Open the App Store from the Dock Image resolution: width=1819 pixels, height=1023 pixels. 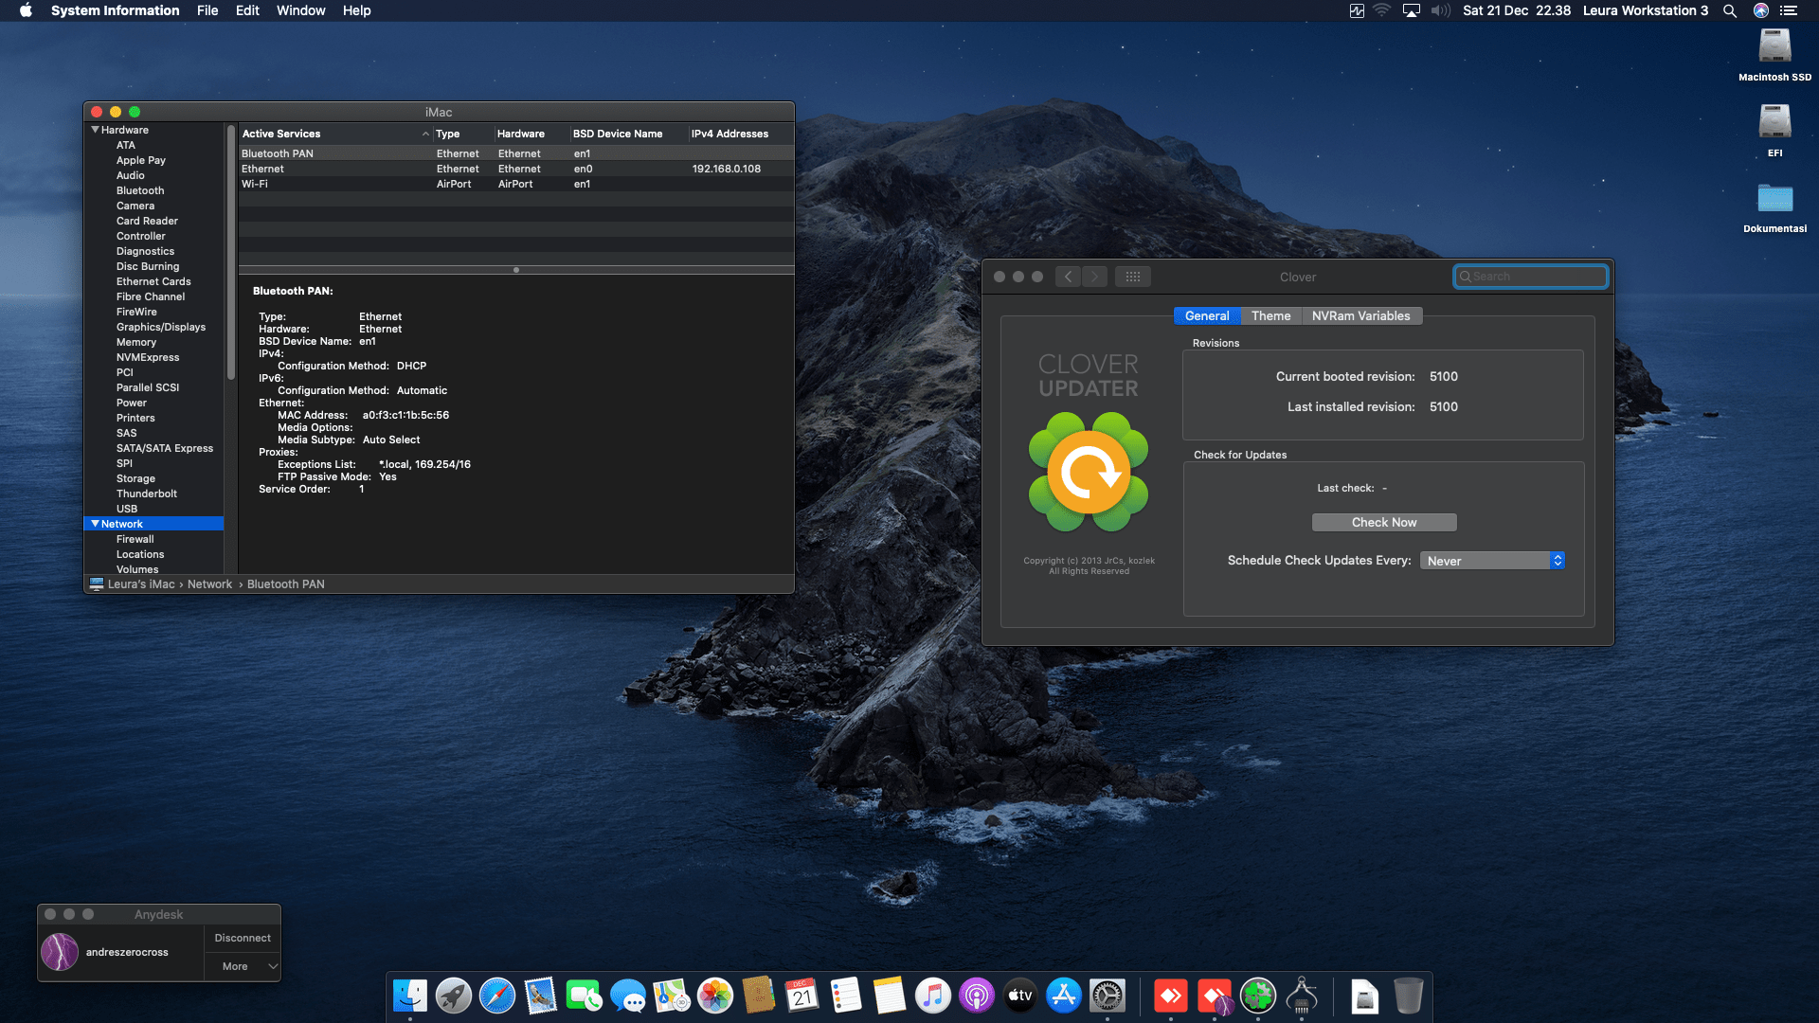click(1064, 996)
